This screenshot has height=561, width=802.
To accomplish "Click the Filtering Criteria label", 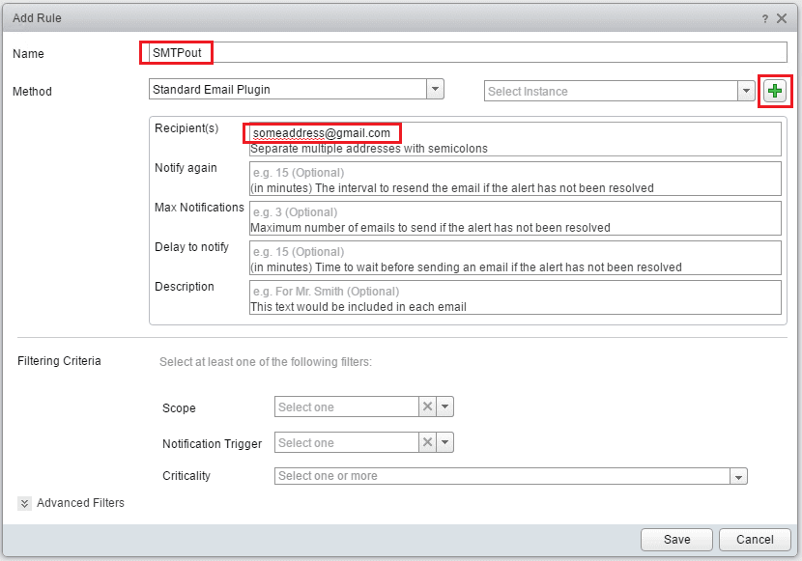I will tap(59, 361).
